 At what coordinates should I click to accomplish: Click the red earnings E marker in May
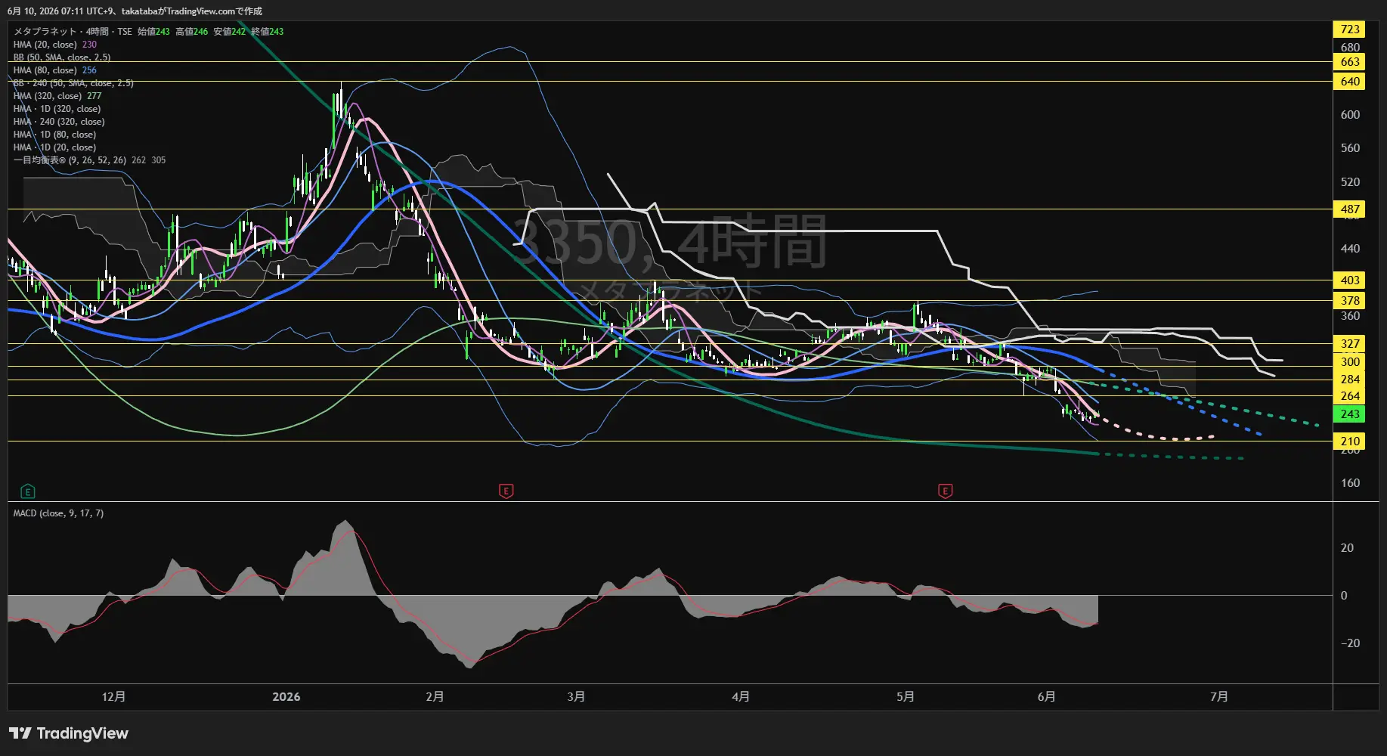945,491
